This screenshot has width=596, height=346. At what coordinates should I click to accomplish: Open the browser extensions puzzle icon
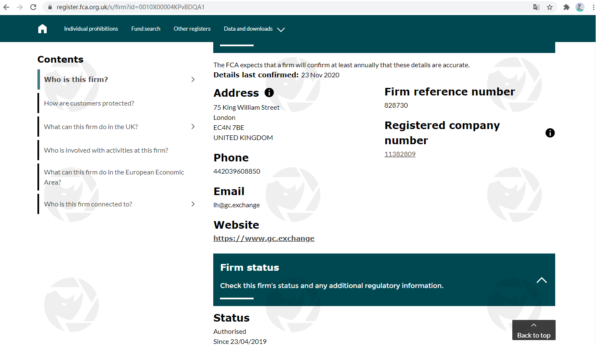[x=567, y=7]
